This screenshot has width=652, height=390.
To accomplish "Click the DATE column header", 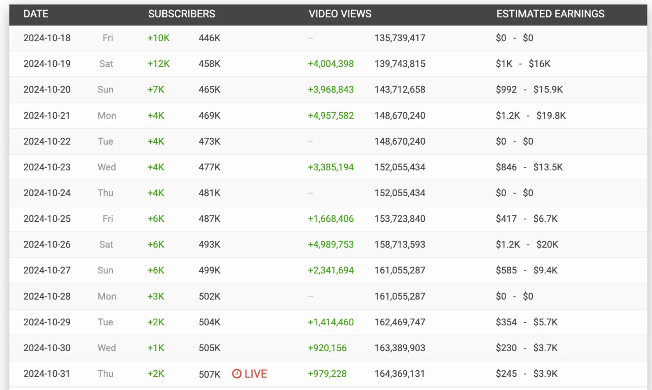I will (36, 14).
